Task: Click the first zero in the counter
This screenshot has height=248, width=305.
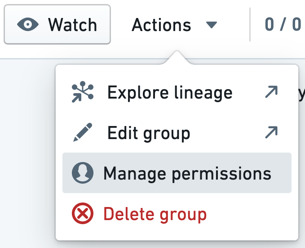Action: pyautogui.click(x=270, y=24)
